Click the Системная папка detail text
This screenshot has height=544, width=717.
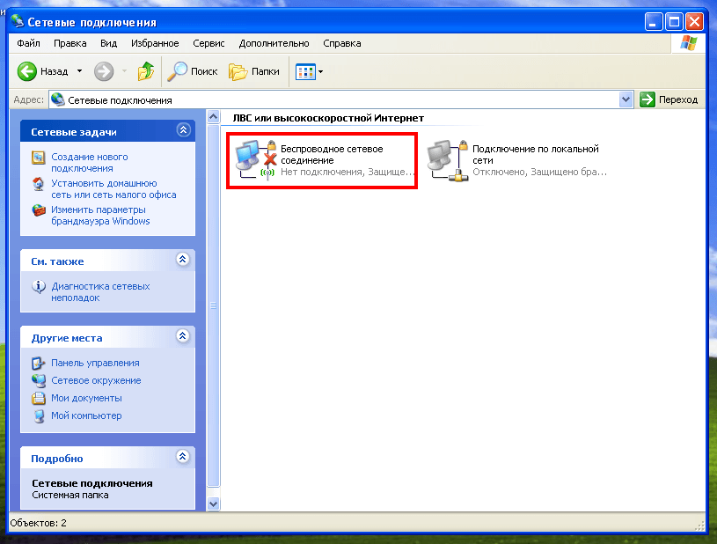point(70,495)
